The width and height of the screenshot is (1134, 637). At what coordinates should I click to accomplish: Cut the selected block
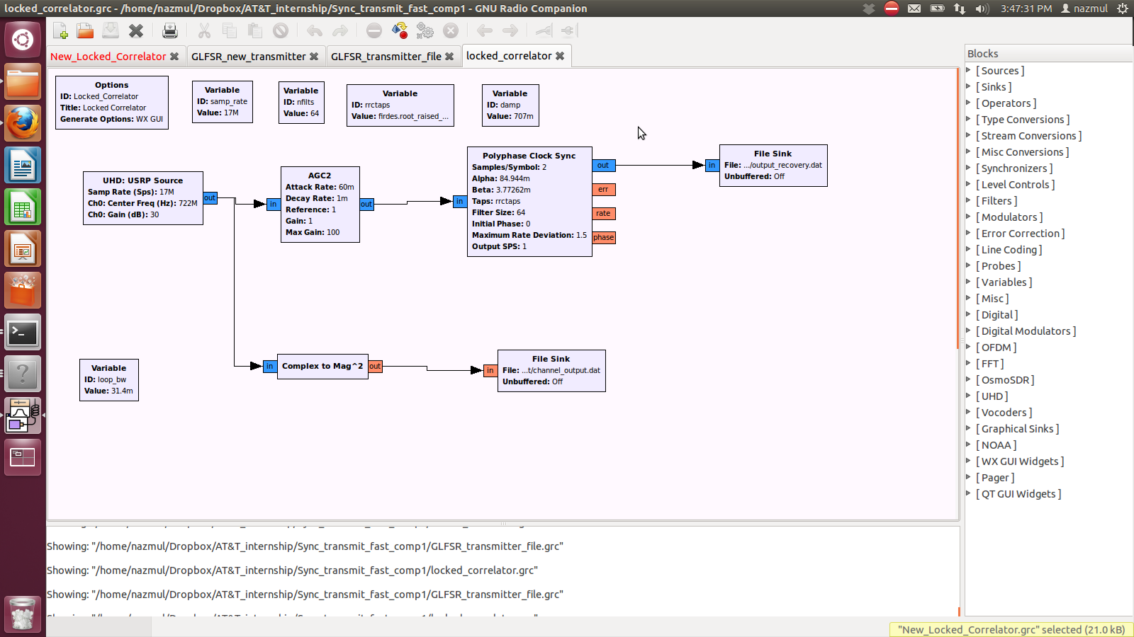click(203, 30)
